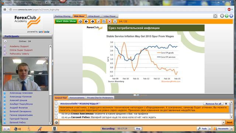This screenshot has width=236, height=133.
Task: Open the Announcements chat tab
Action: [77, 98]
